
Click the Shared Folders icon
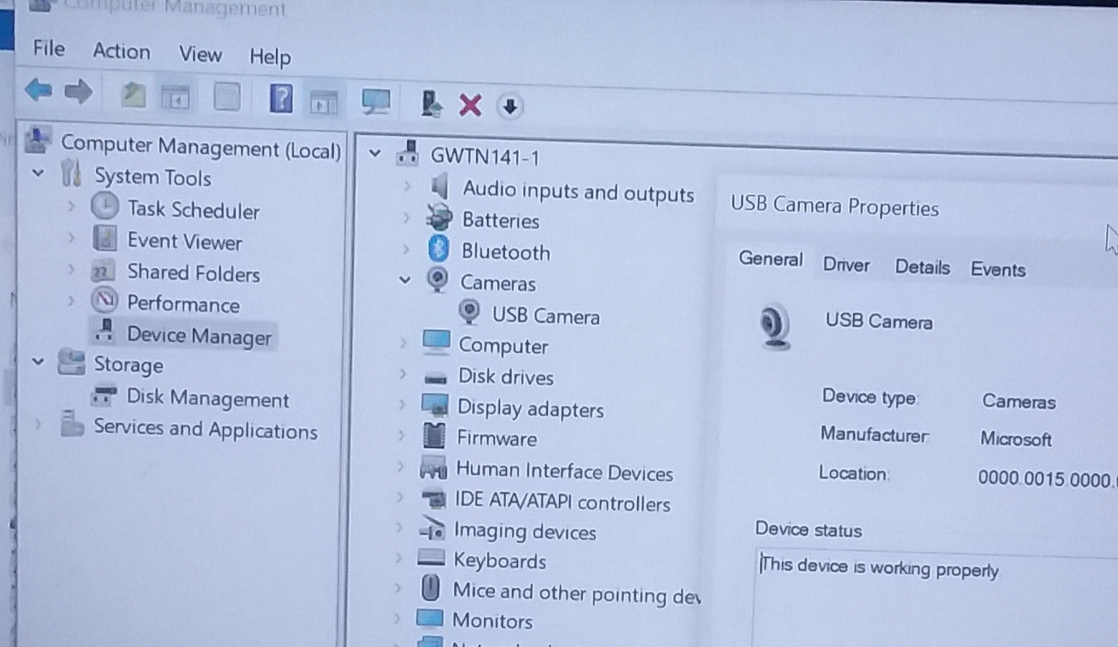(102, 271)
